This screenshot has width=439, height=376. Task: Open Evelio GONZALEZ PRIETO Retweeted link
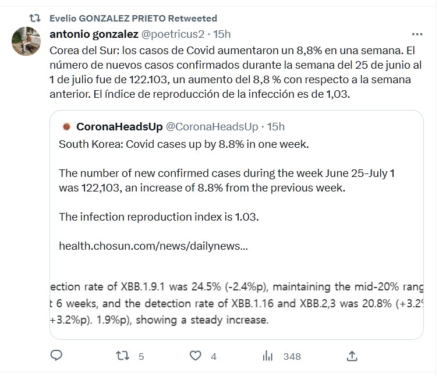[133, 18]
